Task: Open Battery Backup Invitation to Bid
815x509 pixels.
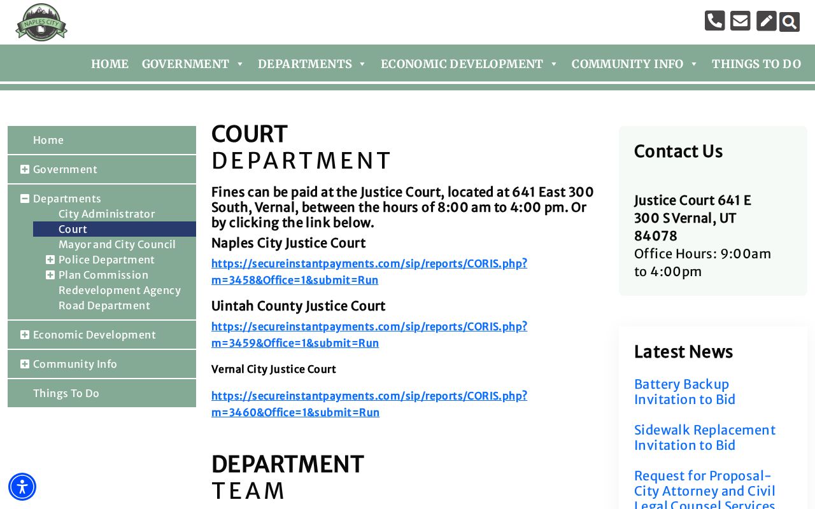Action: coord(684,392)
